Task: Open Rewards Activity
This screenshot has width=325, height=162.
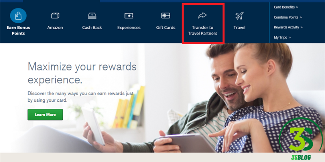Action: [x=288, y=27]
